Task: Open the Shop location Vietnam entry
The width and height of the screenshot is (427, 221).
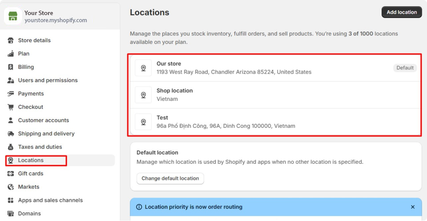Action: 276,95
